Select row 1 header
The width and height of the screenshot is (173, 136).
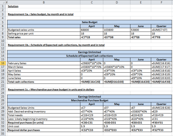3,6
